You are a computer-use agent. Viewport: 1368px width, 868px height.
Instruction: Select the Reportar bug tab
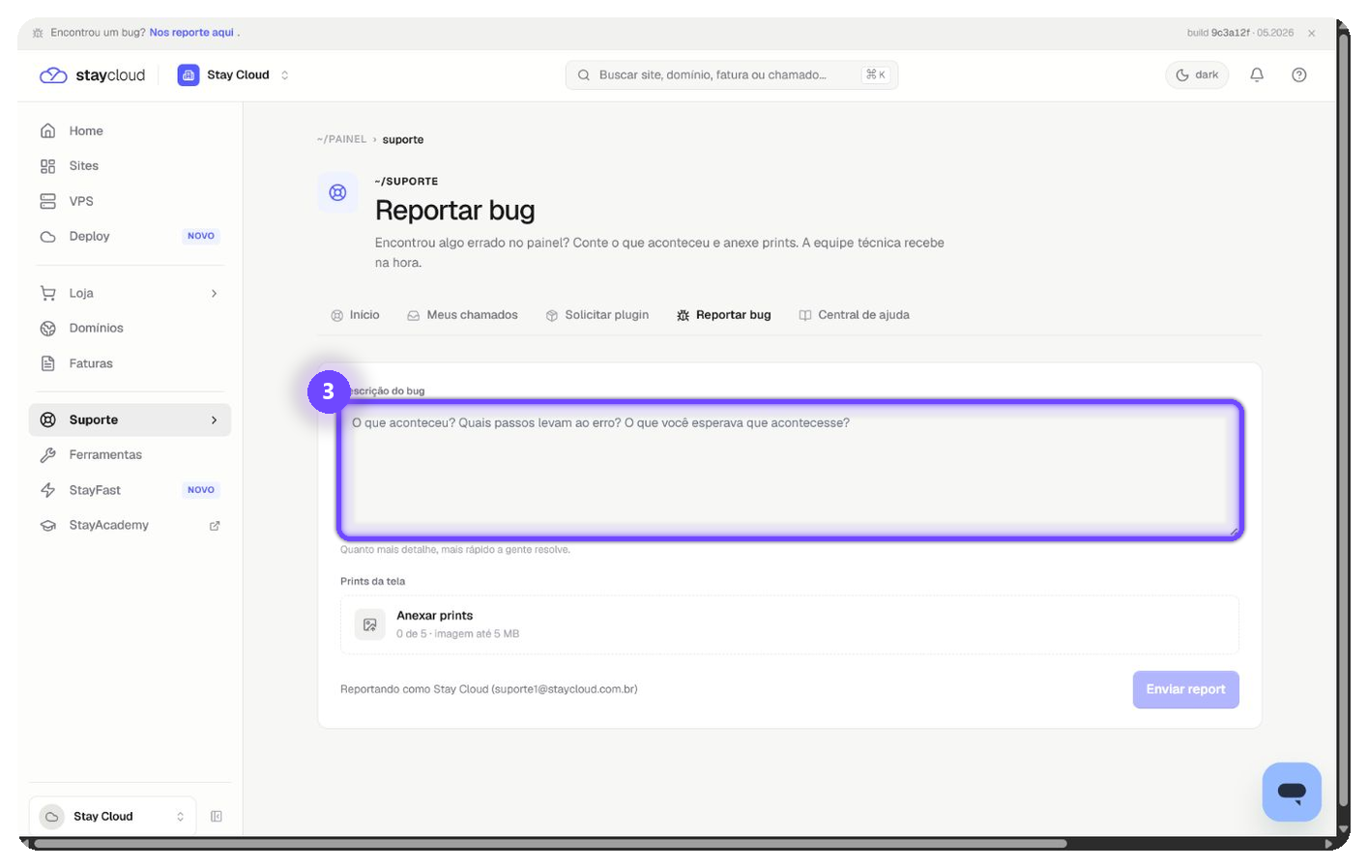[724, 315]
